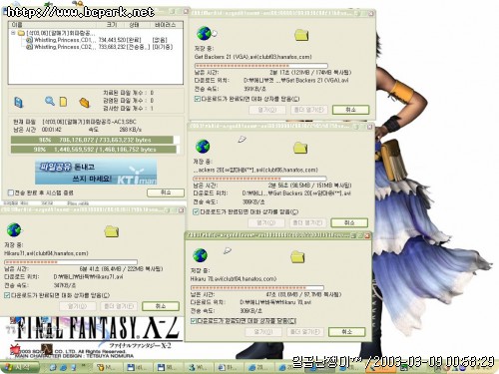Collapse the [석03.06] folder tree node
This screenshot has height=374, width=499.
point(13,33)
